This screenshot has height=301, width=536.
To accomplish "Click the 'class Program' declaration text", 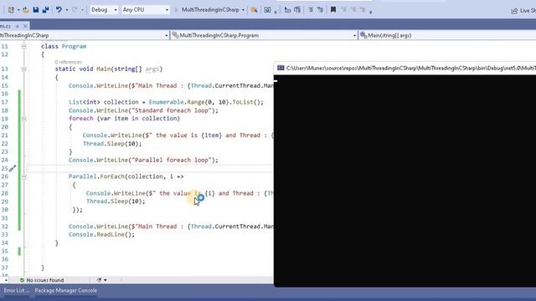I will (64, 47).
